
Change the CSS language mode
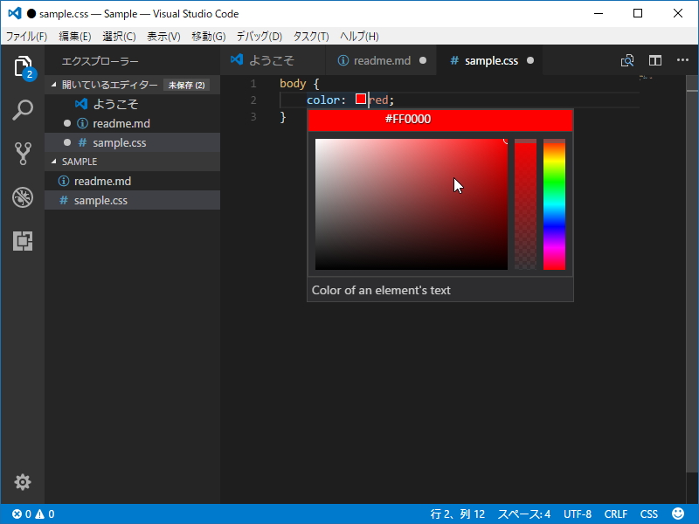(x=648, y=514)
